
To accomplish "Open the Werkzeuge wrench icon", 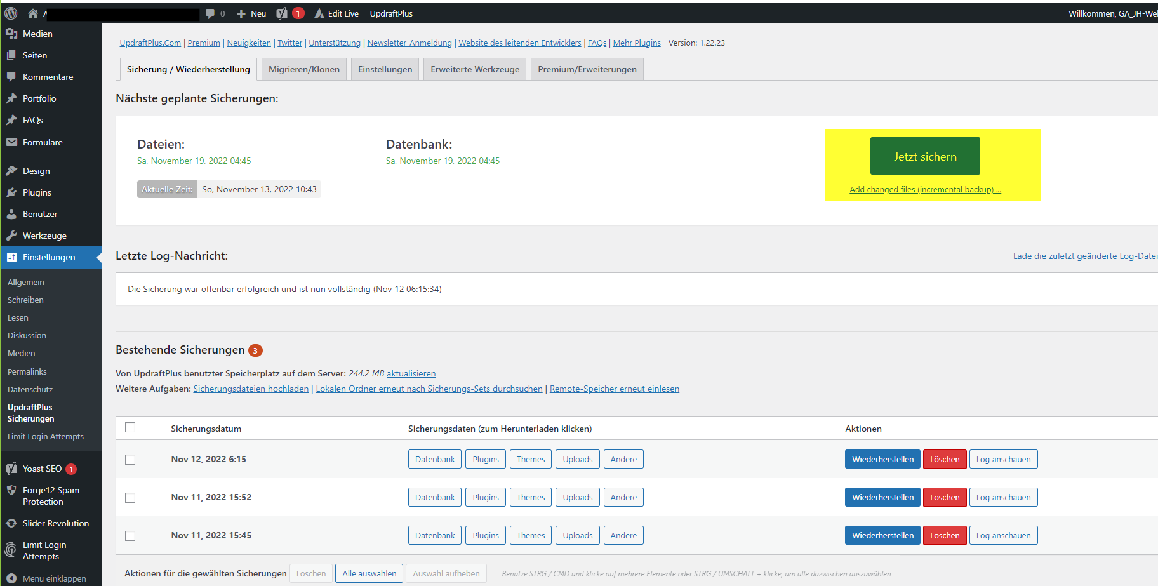I will coord(11,236).
